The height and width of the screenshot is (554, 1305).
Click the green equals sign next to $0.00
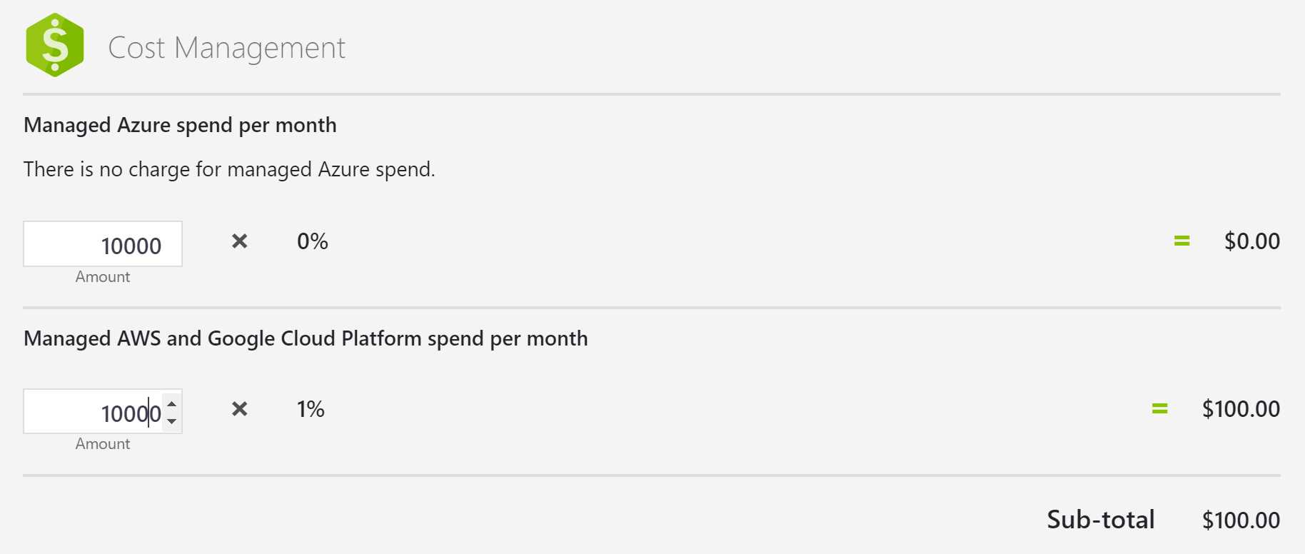click(1180, 241)
